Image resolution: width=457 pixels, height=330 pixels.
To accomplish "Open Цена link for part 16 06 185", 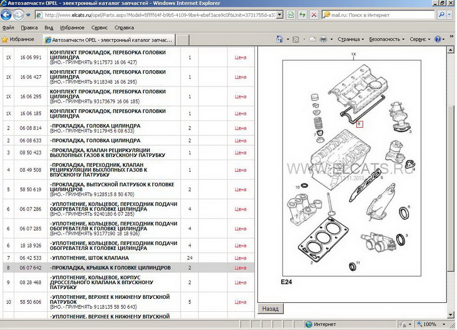I will tap(241, 114).
